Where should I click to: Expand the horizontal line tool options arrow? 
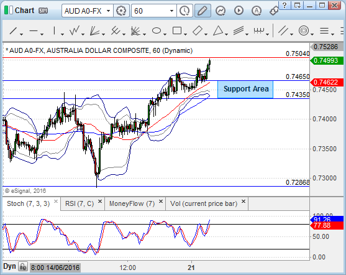pyautogui.click(x=42, y=34)
